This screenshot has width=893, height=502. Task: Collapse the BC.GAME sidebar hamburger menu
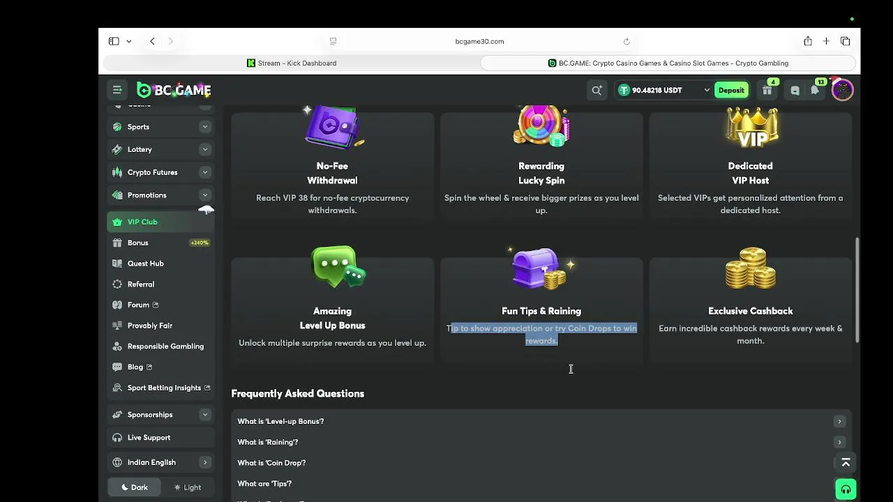point(117,90)
